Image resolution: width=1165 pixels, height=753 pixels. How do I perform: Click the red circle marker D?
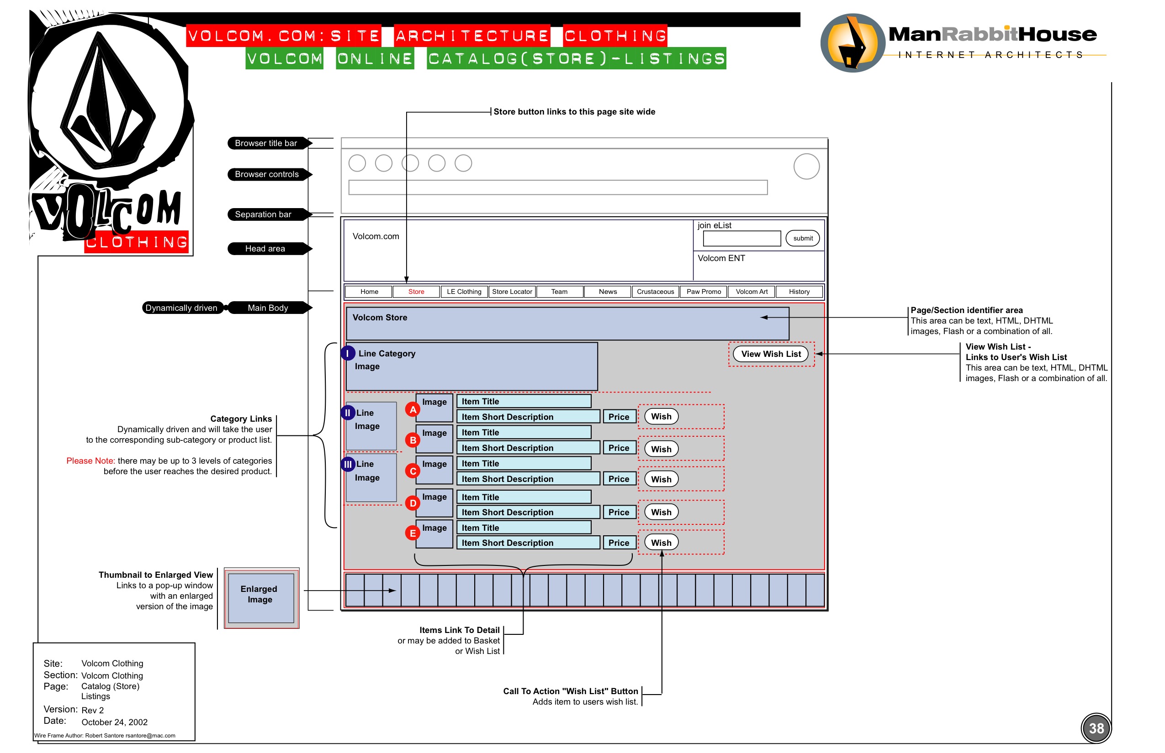tap(413, 503)
